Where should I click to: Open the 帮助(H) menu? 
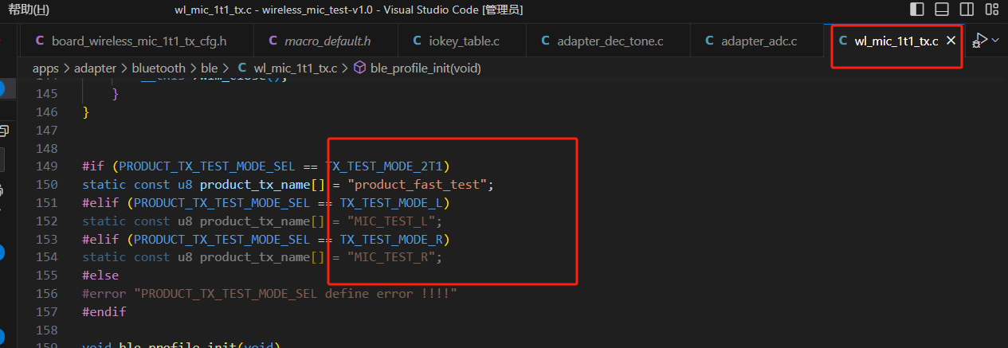tap(28, 10)
